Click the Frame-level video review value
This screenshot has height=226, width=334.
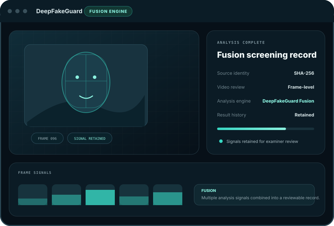[x=301, y=87]
